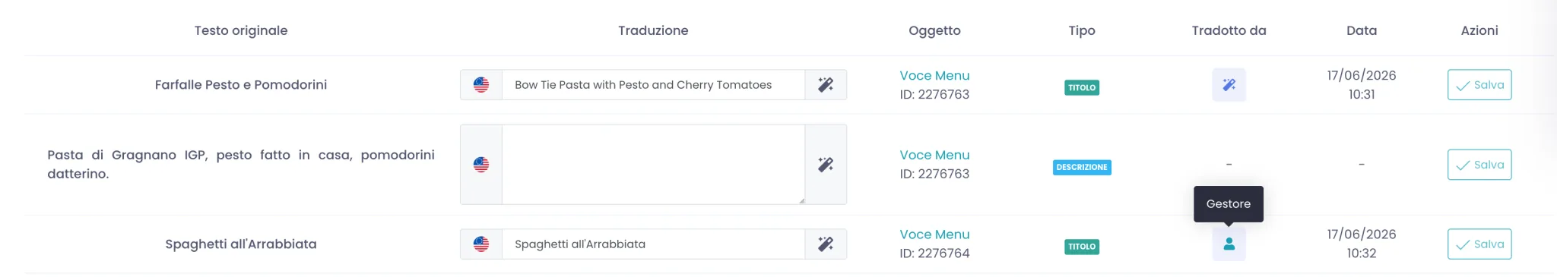The width and height of the screenshot is (1557, 277).
Task: Click the empty description translation textarea
Action: coord(653,165)
